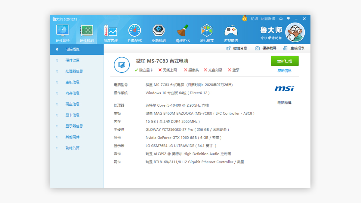361x203 pixels.
Task: Click the OS value Windows 10 专业版 64位
Action: pyautogui.click(x=177, y=93)
